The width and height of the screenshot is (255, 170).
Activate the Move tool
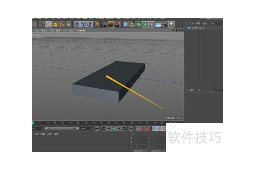(48, 25)
